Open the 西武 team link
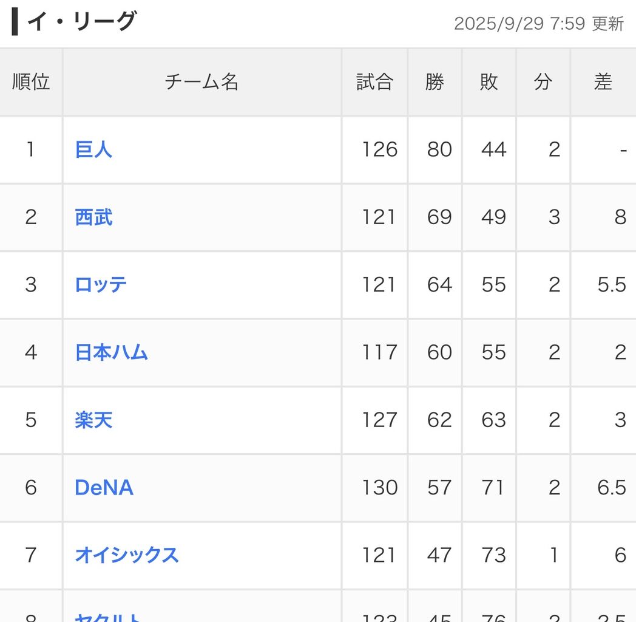Image resolution: width=636 pixels, height=622 pixels. coord(93,217)
